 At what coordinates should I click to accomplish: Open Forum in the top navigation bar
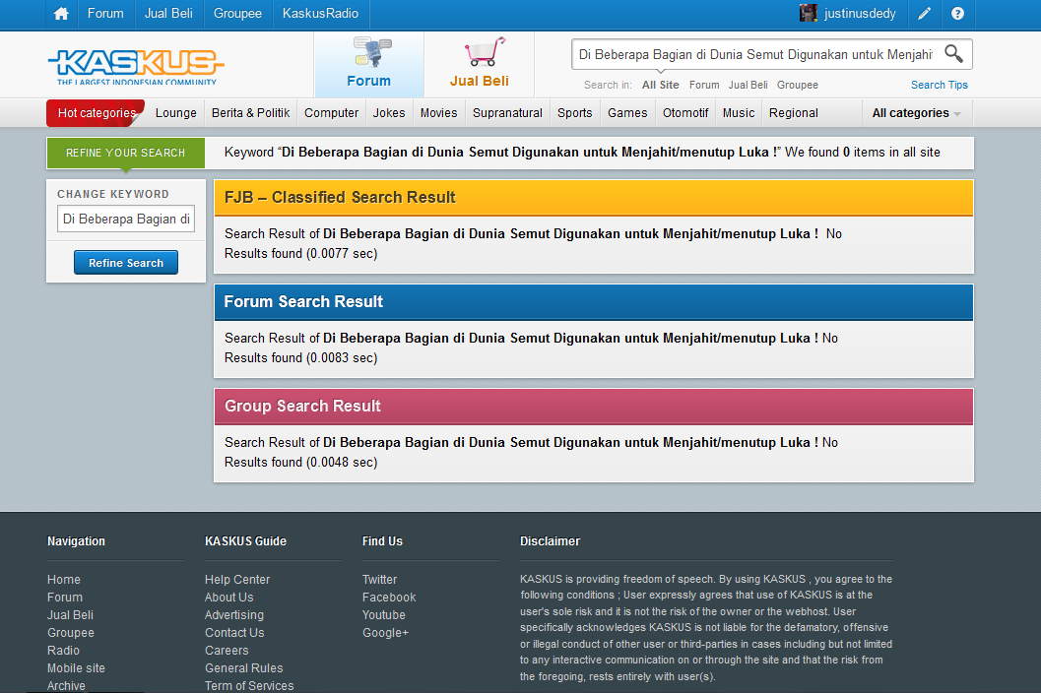tap(105, 13)
